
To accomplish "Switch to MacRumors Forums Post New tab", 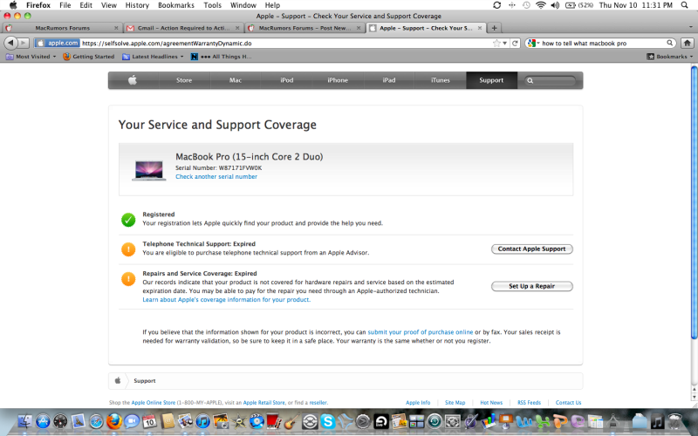I will click(305, 28).
